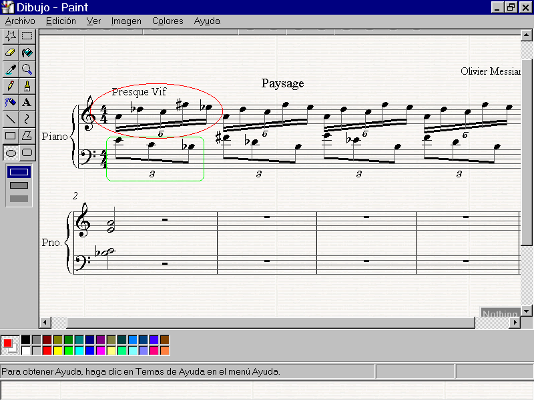Click the foreground/background color indicator box
This screenshot has width=534, height=400.
pos(10,345)
